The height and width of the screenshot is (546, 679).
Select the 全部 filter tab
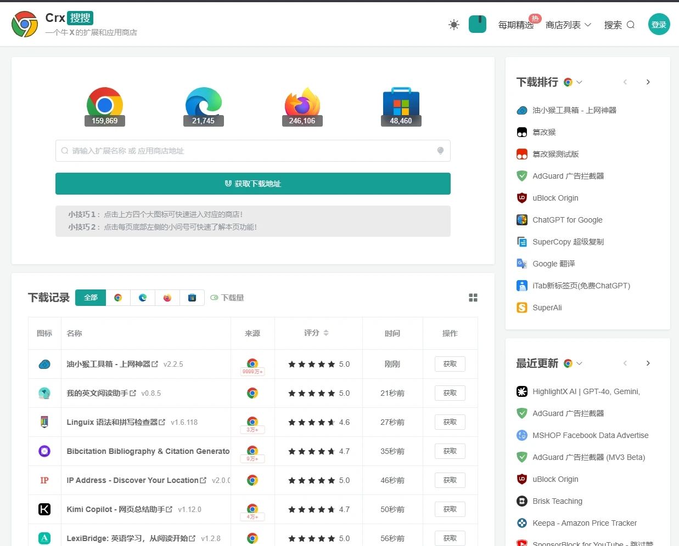click(x=91, y=298)
